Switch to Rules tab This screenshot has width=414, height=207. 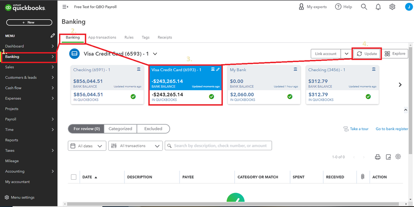(129, 37)
